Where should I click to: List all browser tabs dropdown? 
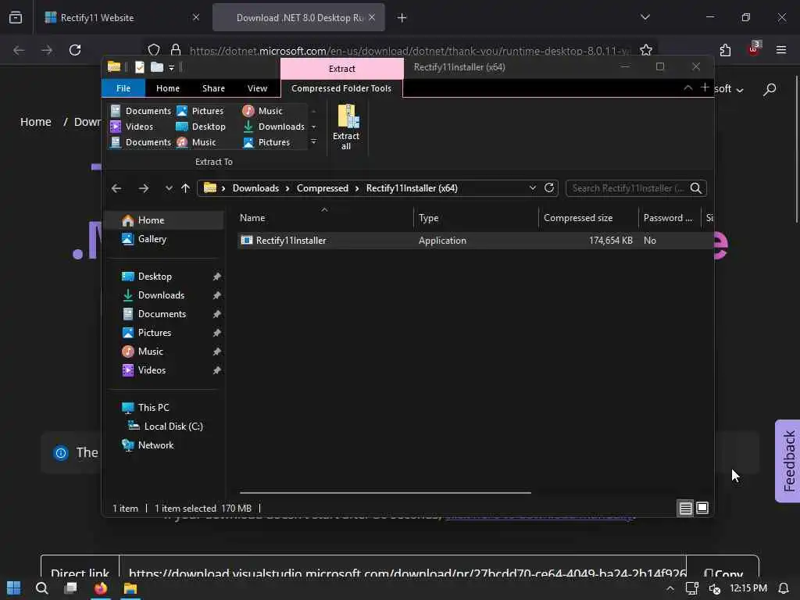645,17
